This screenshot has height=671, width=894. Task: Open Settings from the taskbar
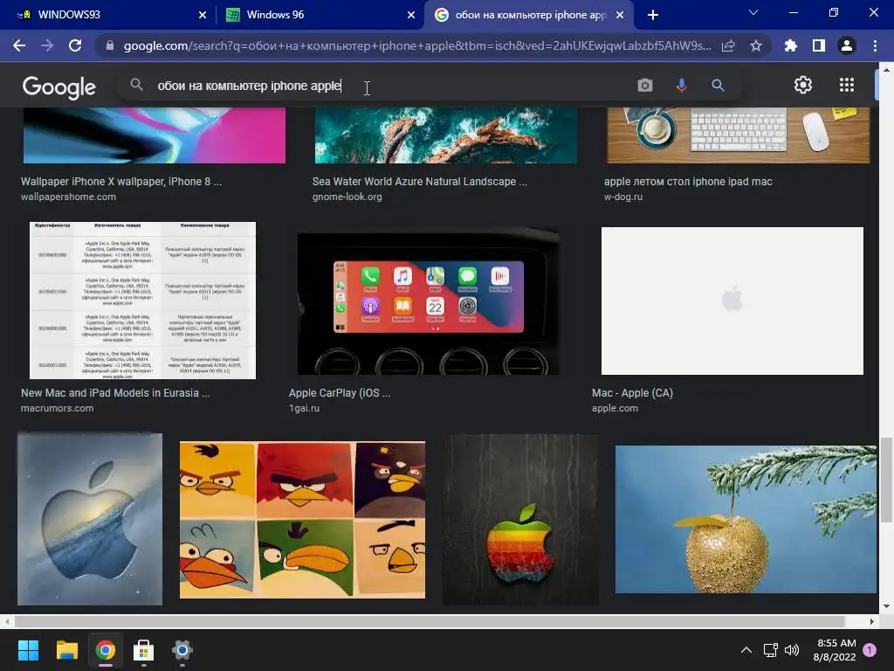coord(182,650)
